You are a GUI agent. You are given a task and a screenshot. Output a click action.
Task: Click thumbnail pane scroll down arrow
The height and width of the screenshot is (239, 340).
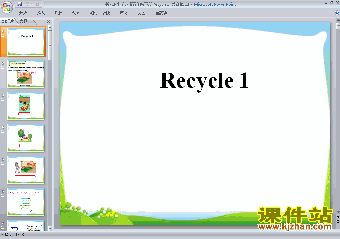(50, 229)
